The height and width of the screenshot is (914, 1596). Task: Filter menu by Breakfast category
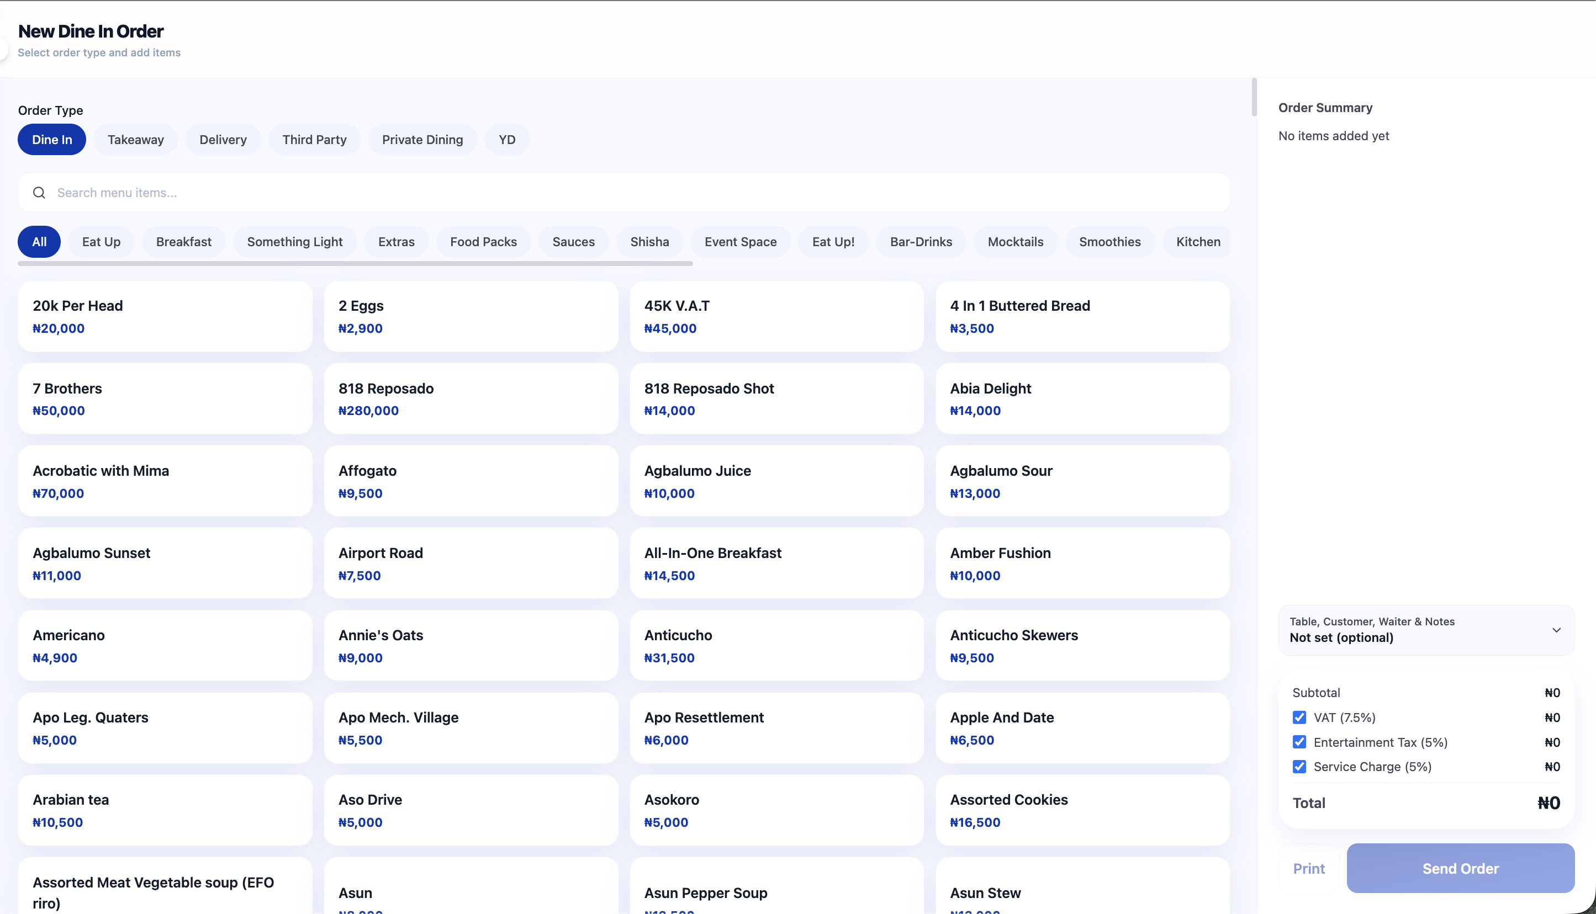click(x=183, y=242)
